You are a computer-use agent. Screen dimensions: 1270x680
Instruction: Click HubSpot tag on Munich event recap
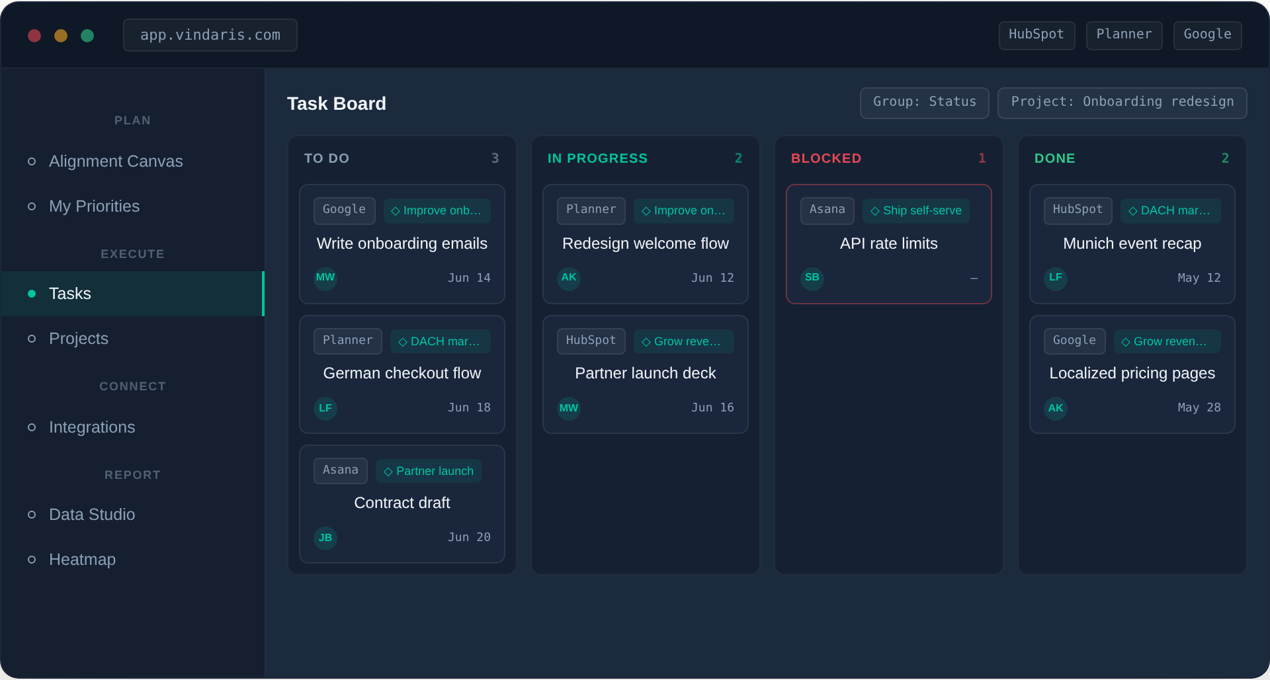click(x=1078, y=210)
